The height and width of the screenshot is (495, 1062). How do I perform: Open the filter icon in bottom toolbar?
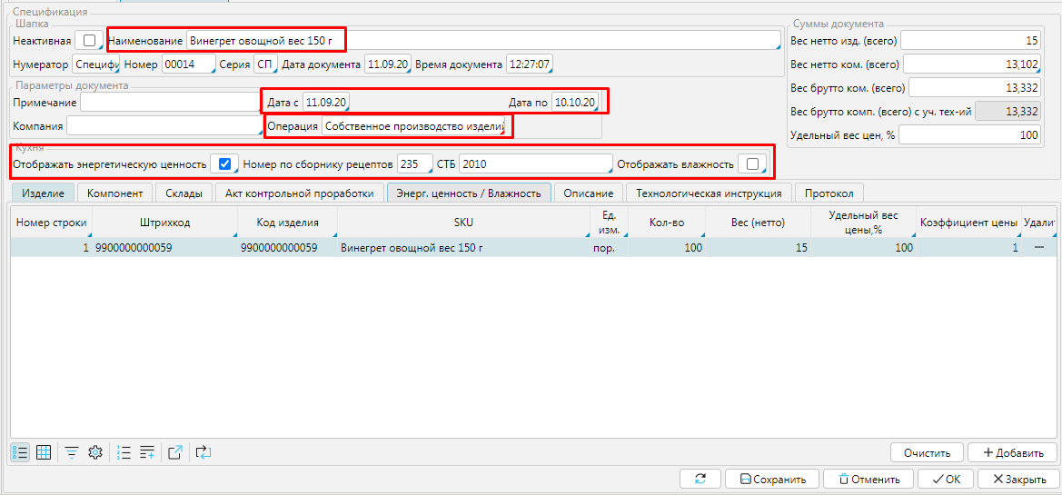click(x=71, y=452)
